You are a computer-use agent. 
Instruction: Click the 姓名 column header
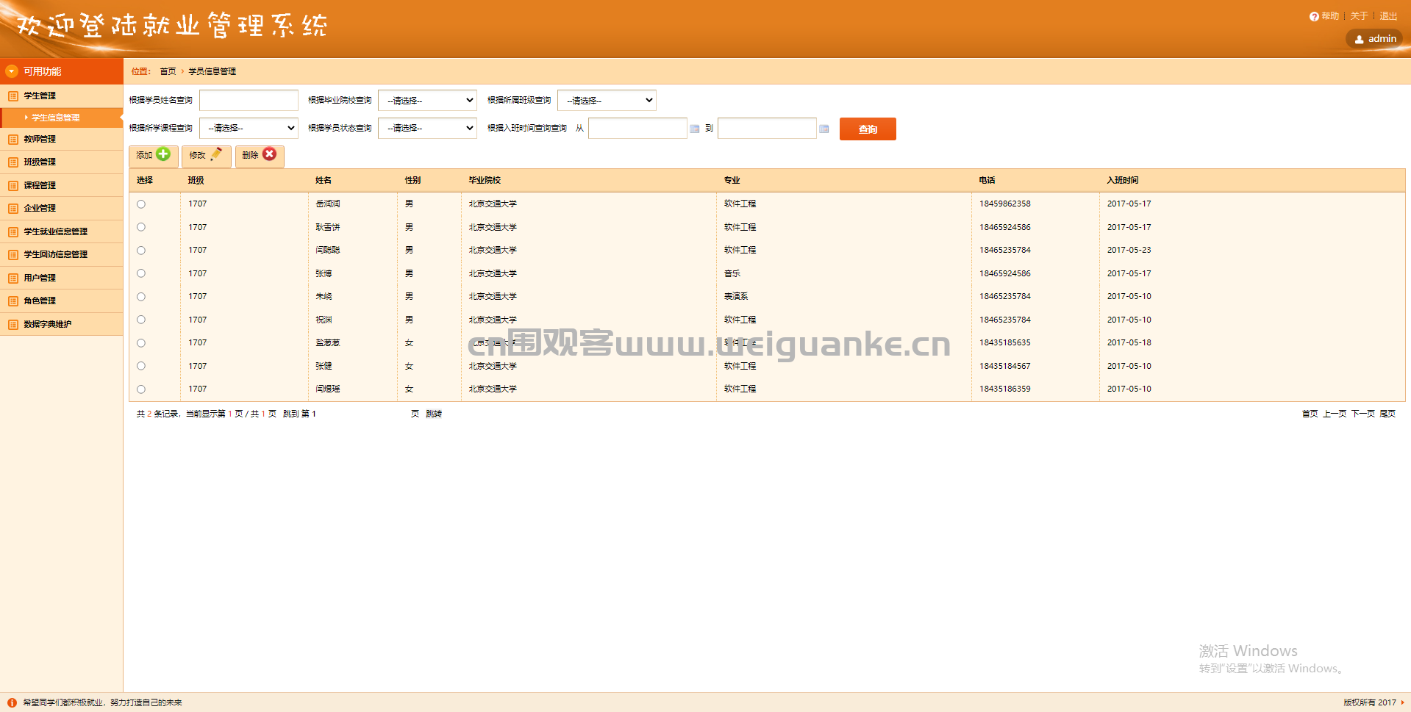[x=324, y=181]
